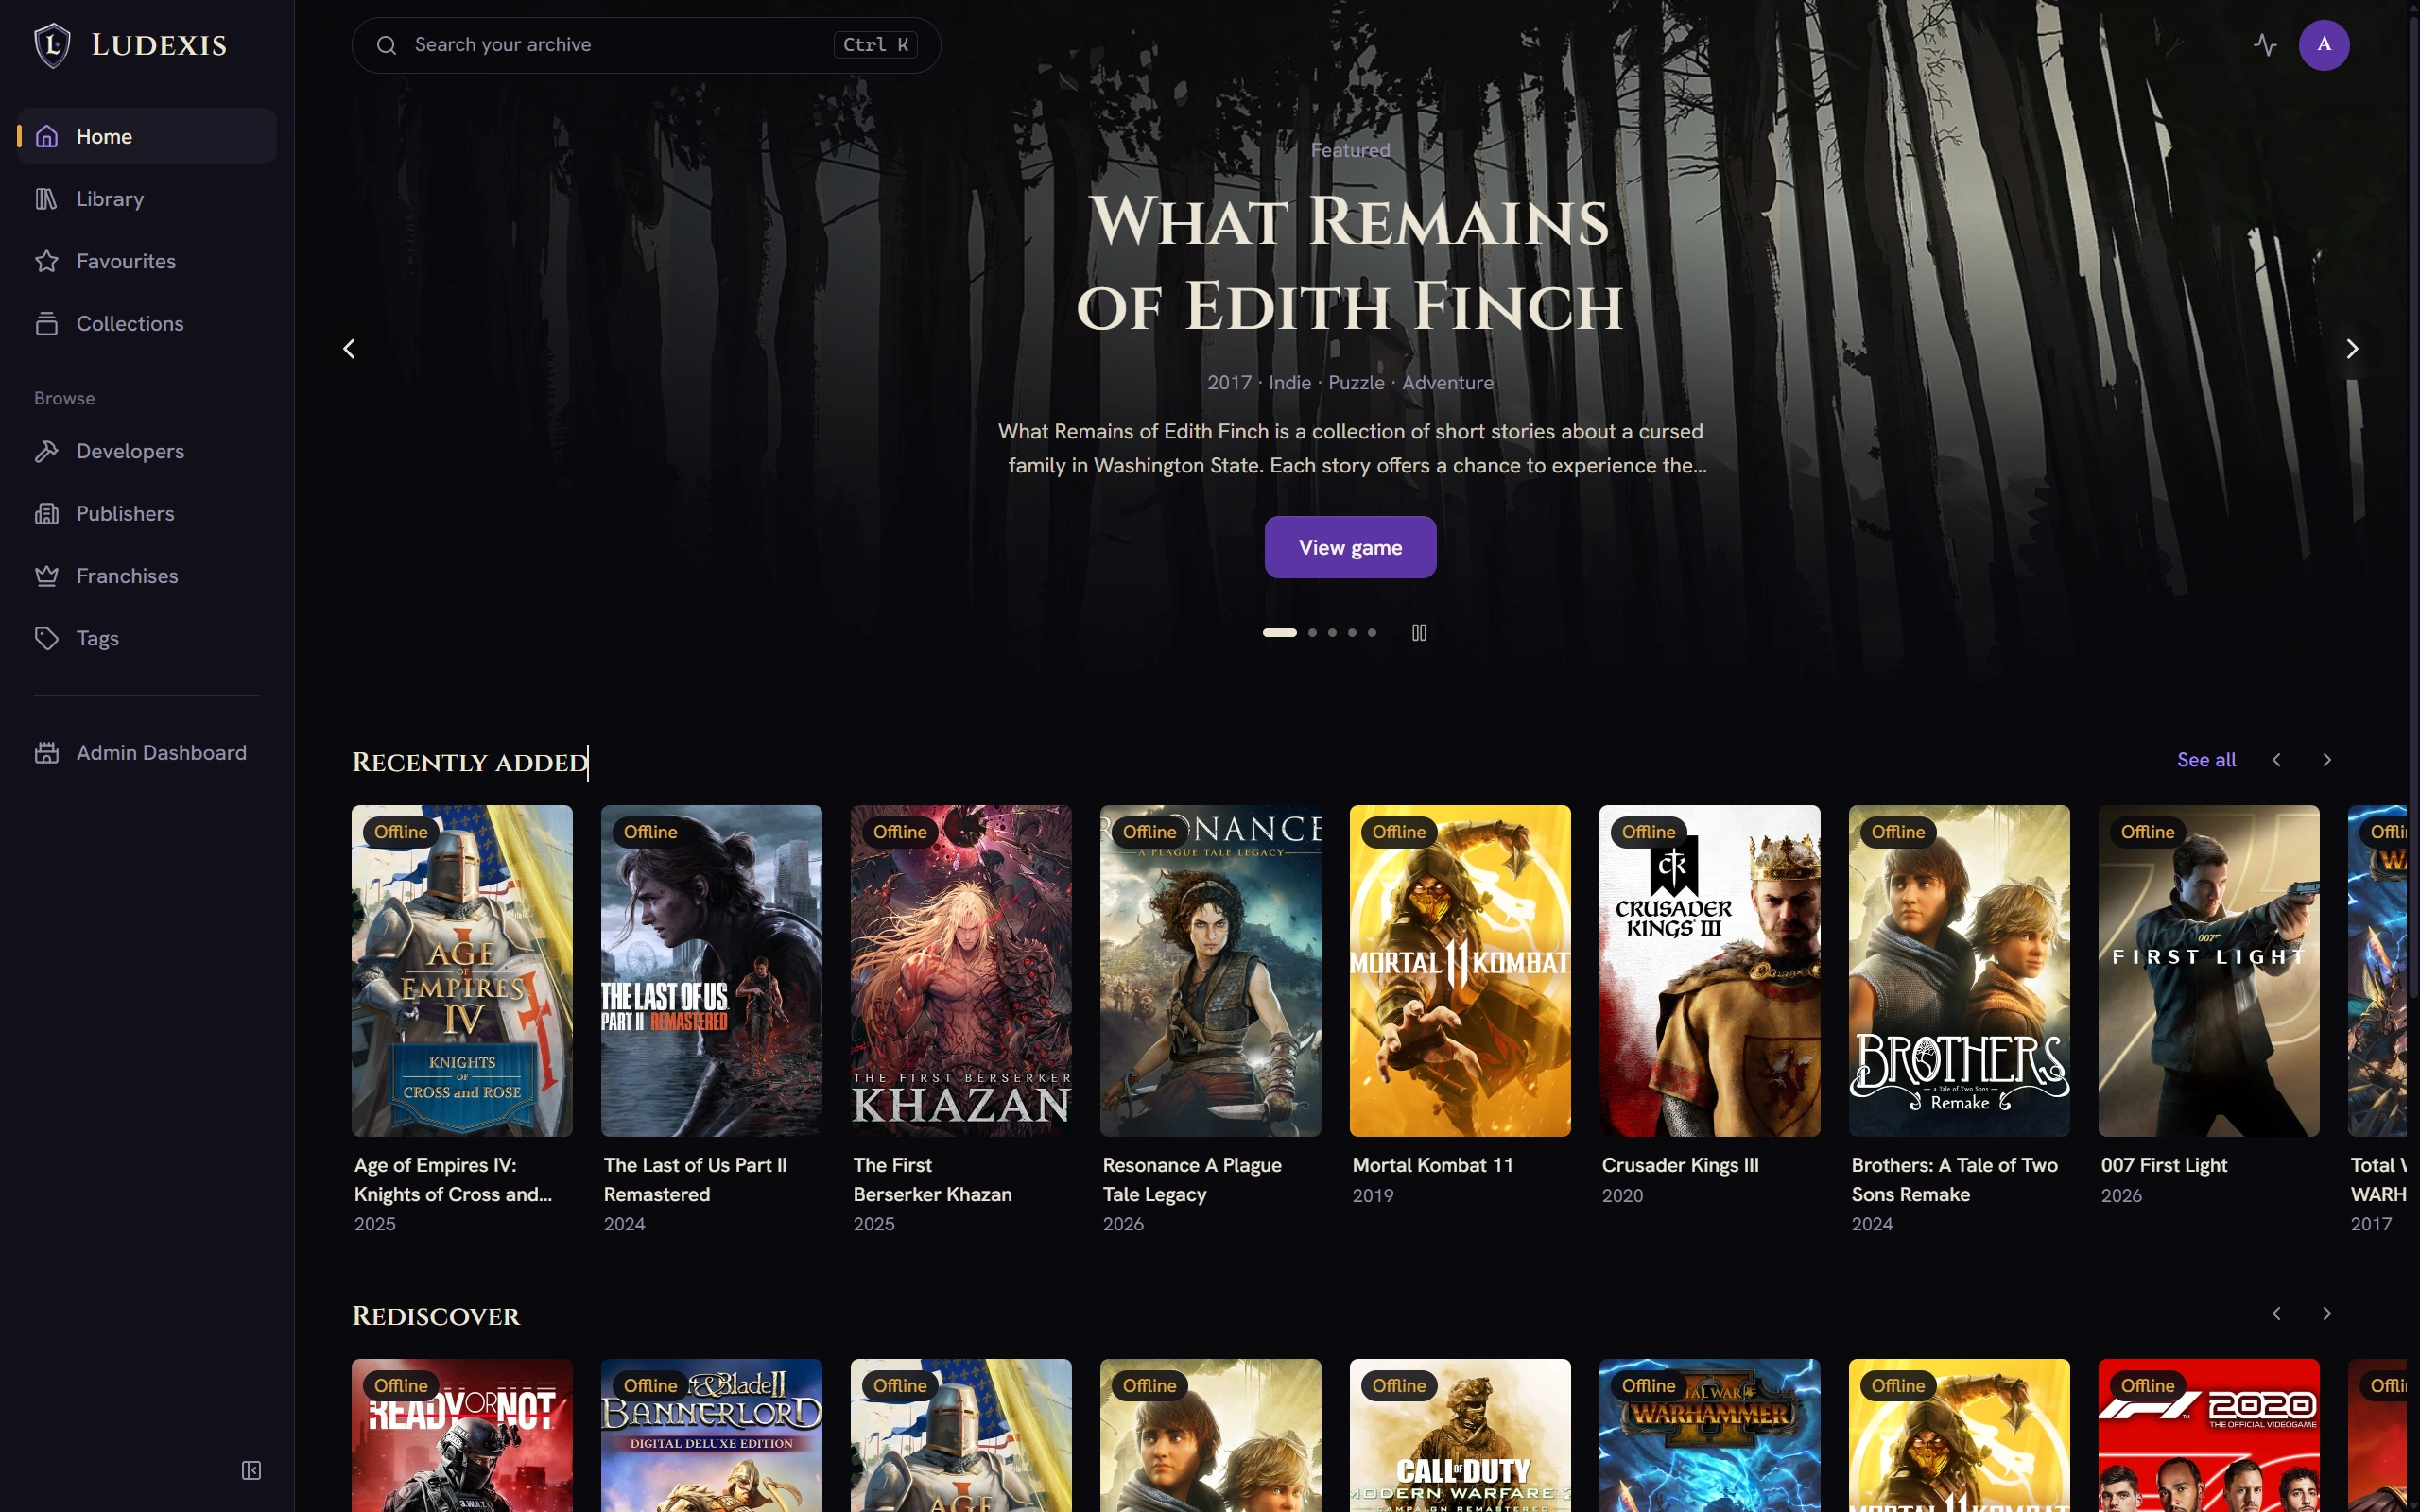
Task: Open Collections in the sidebar
Action: click(147, 324)
